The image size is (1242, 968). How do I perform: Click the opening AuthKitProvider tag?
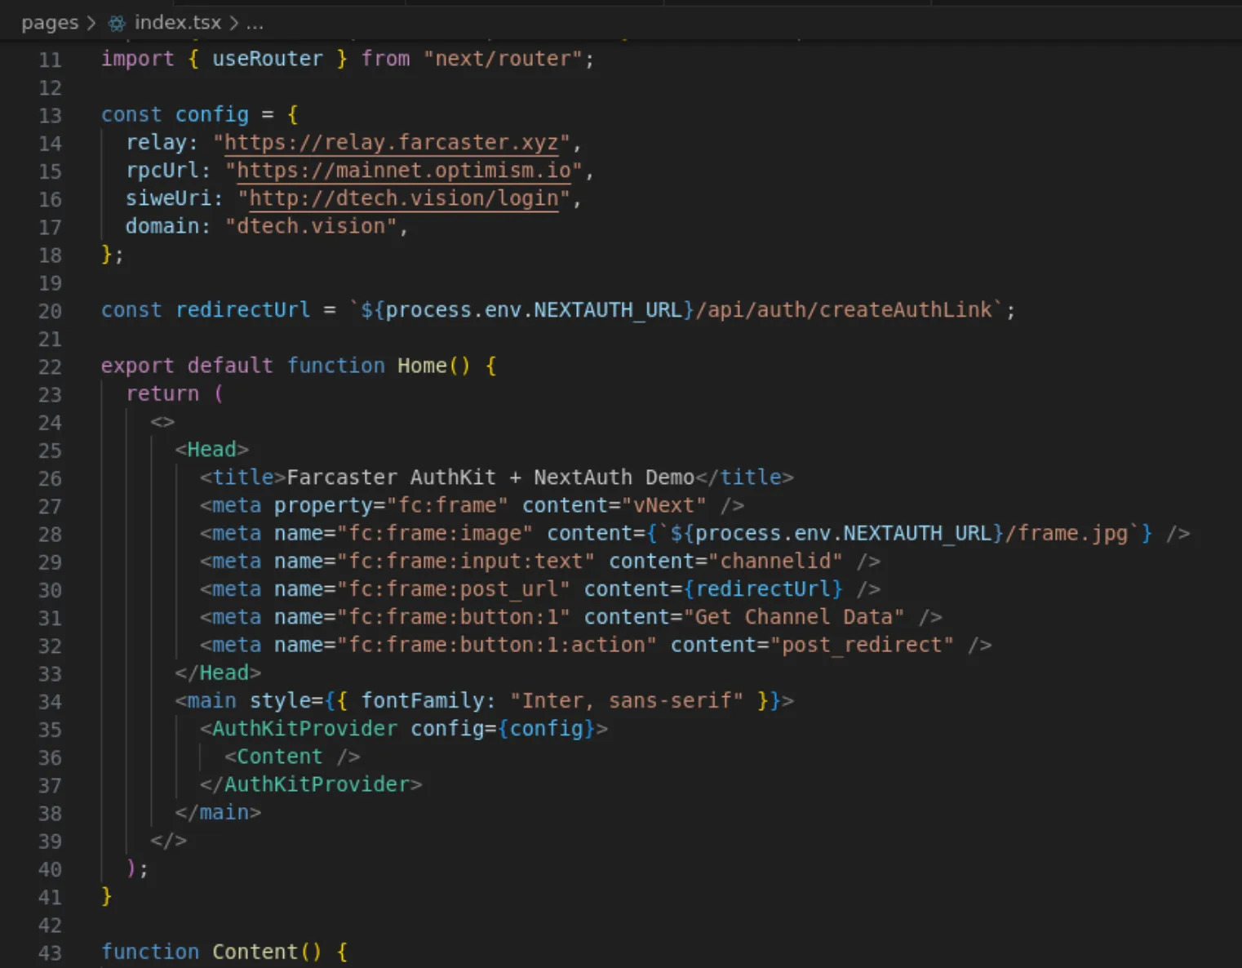point(404,728)
